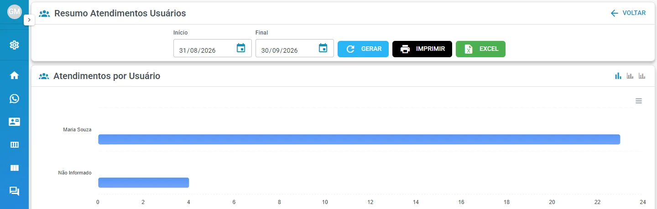Click the Início date field
The width and height of the screenshot is (657, 209).
point(213,48)
